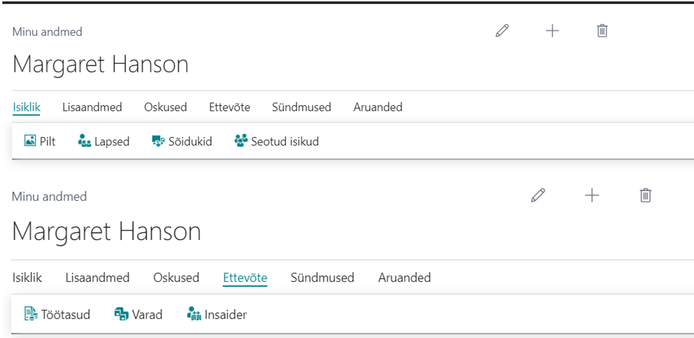Image resolution: width=694 pixels, height=338 pixels.
Task: Open the Lapsed children action
Action: [104, 141]
